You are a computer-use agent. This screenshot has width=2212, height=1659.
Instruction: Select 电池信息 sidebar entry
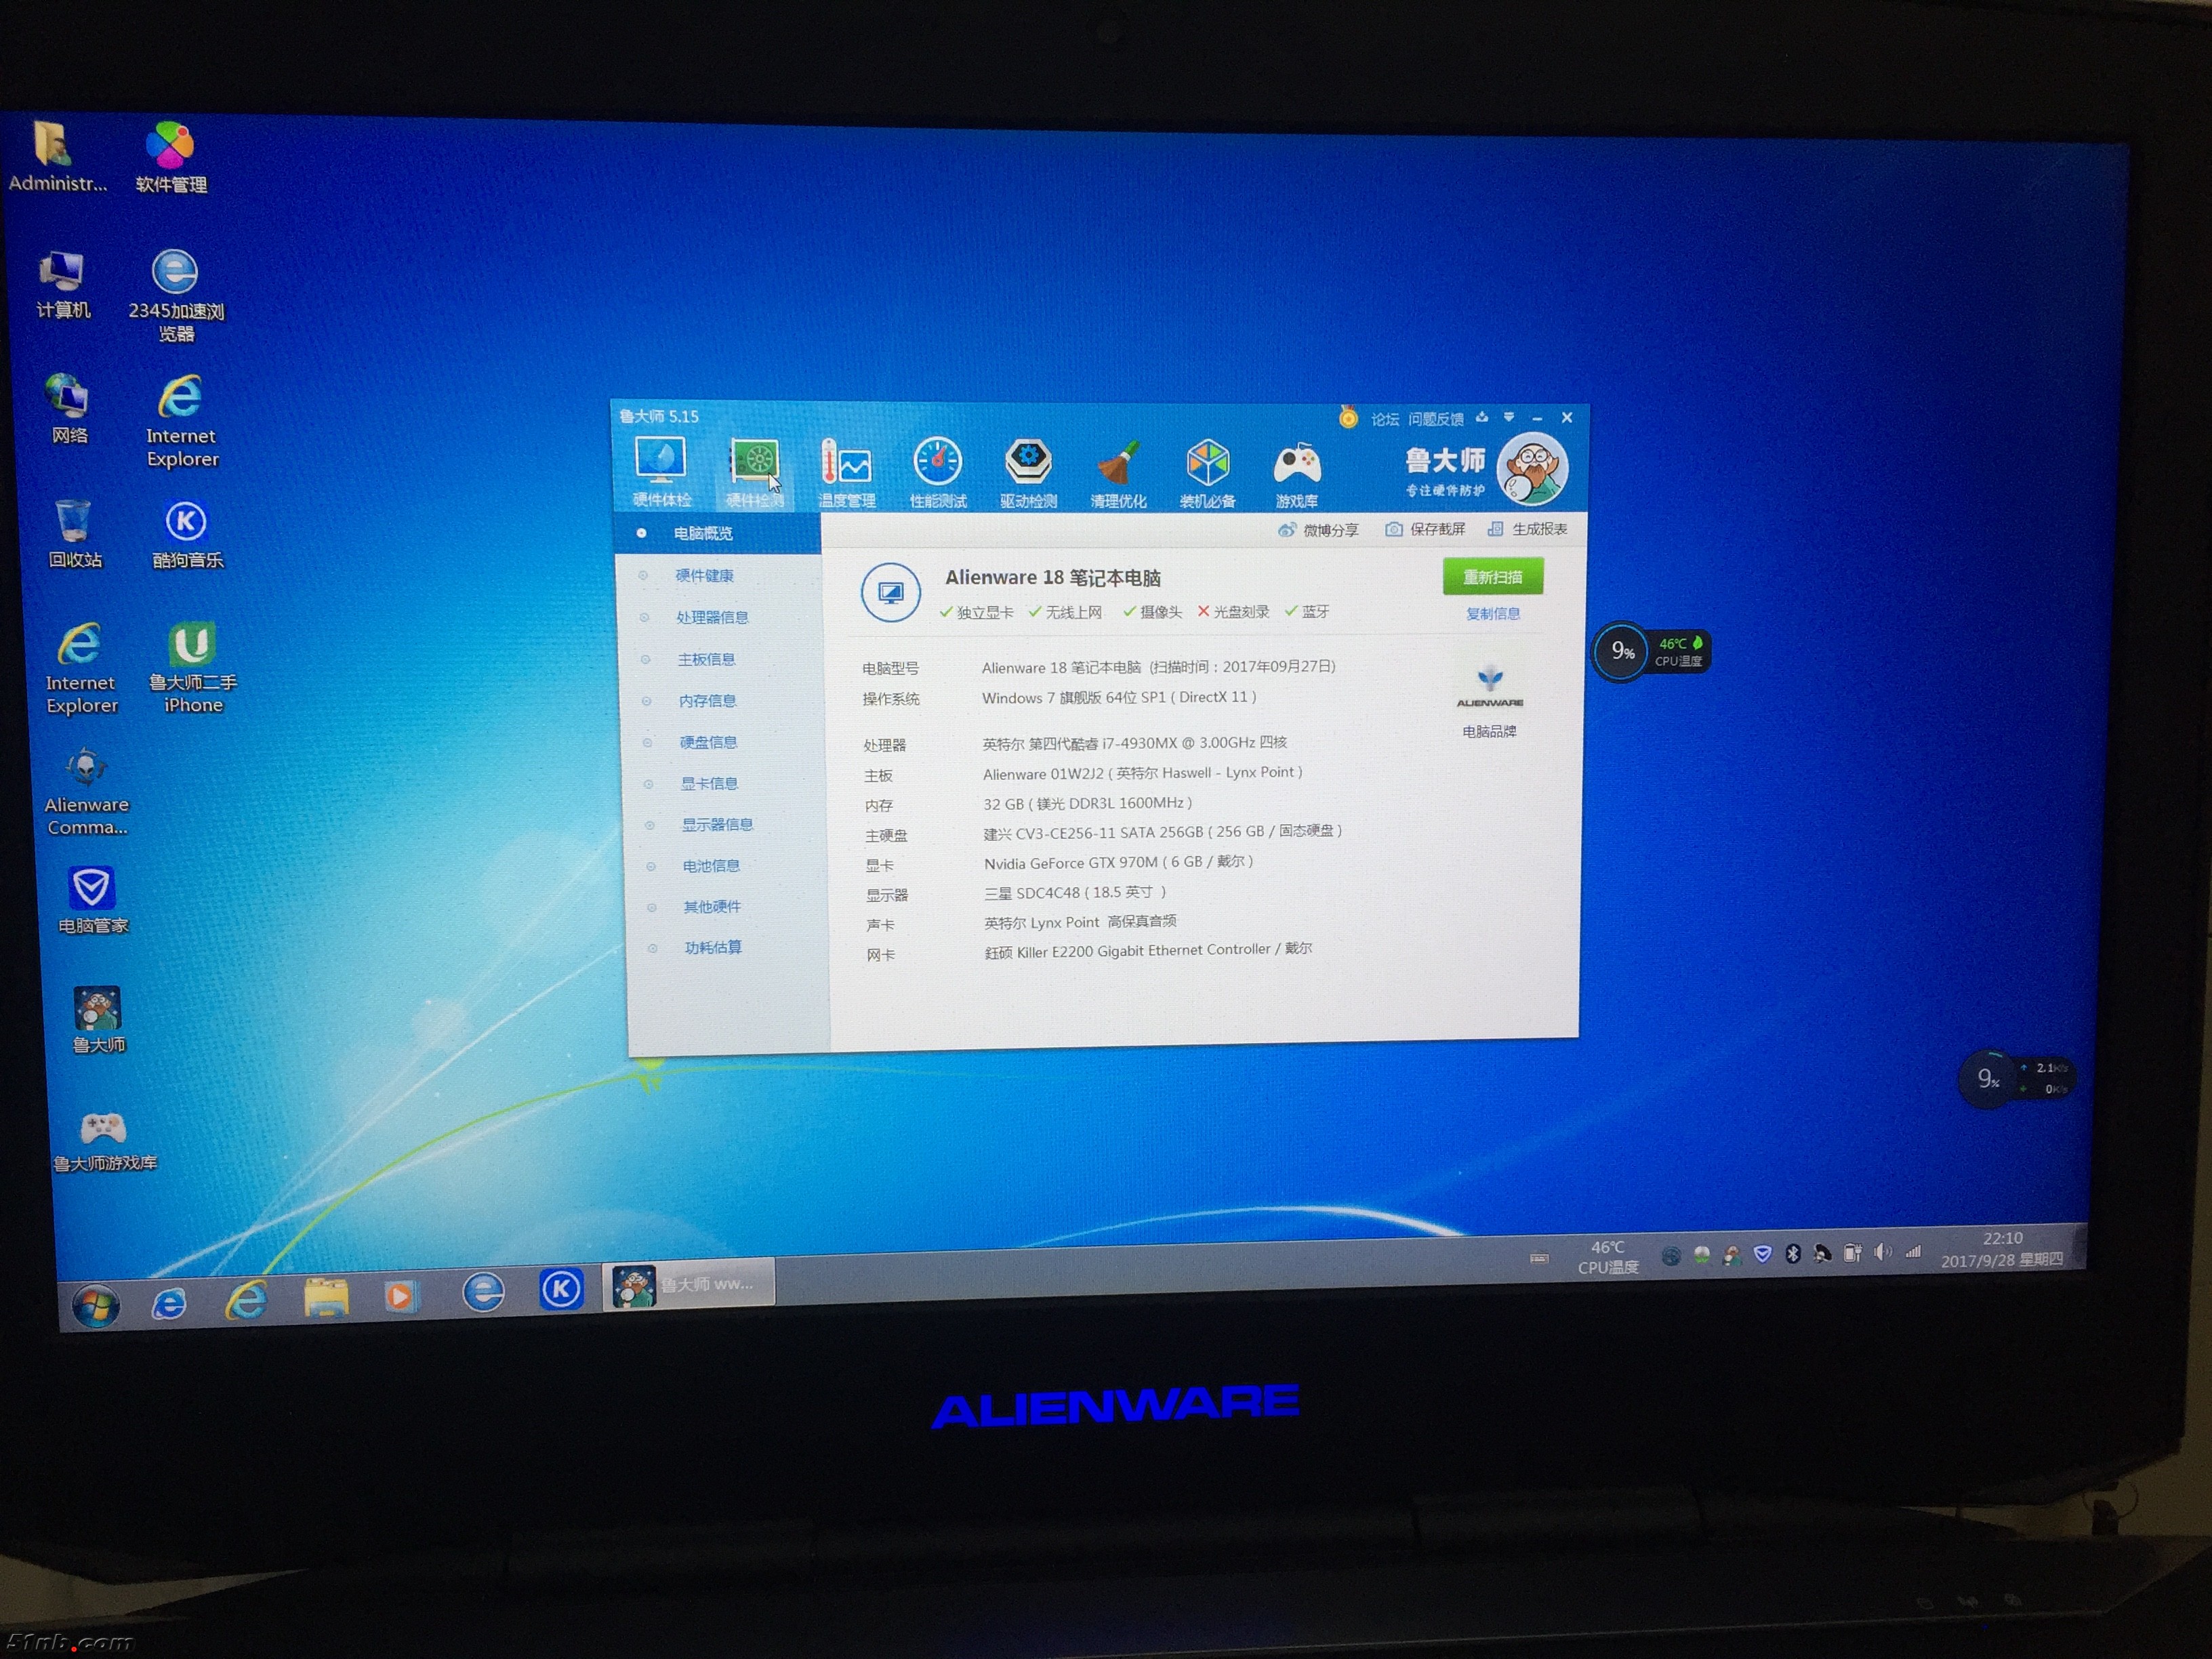pyautogui.click(x=711, y=865)
